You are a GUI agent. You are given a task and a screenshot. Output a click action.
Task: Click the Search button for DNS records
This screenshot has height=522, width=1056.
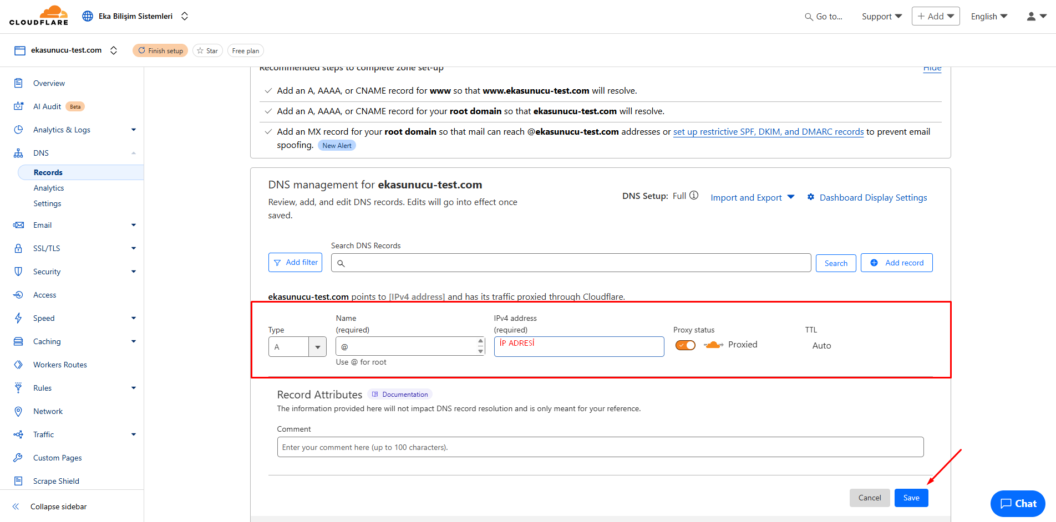(x=836, y=263)
